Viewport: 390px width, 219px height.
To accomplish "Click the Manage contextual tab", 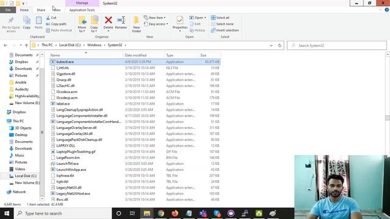I will [82, 3].
